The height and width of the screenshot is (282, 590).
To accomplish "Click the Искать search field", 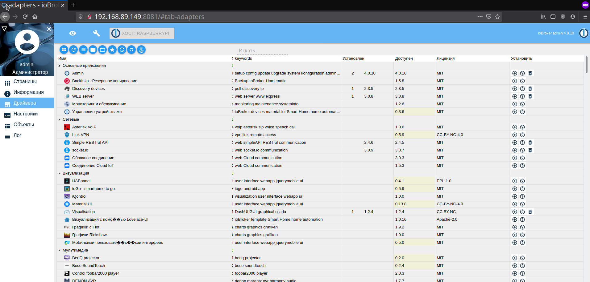I will pos(263,50).
